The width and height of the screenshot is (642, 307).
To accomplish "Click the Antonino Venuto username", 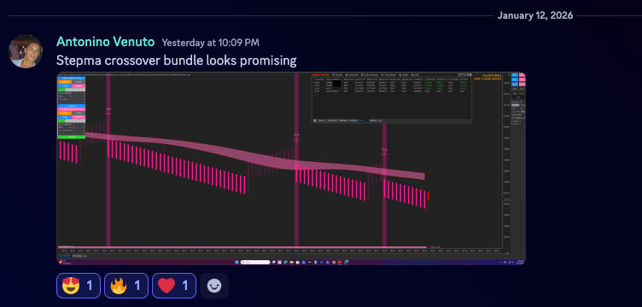I will coord(106,42).
